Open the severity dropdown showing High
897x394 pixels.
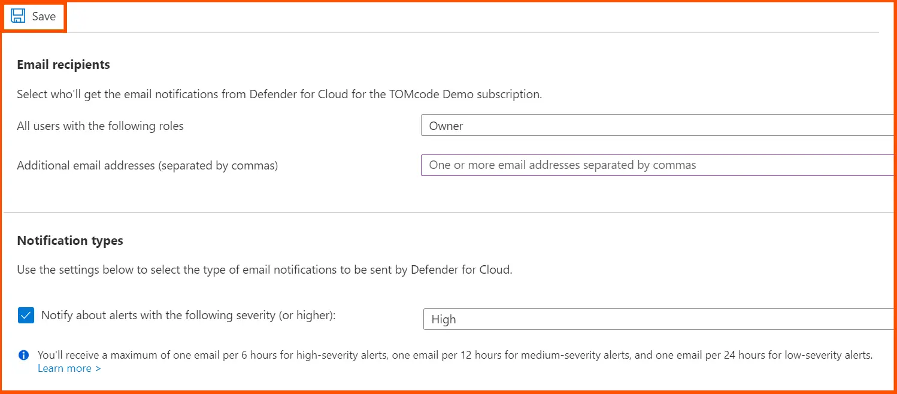click(659, 319)
